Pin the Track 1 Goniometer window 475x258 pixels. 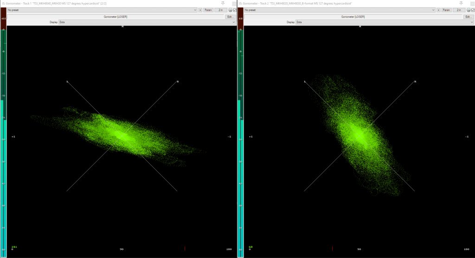pos(223,3)
